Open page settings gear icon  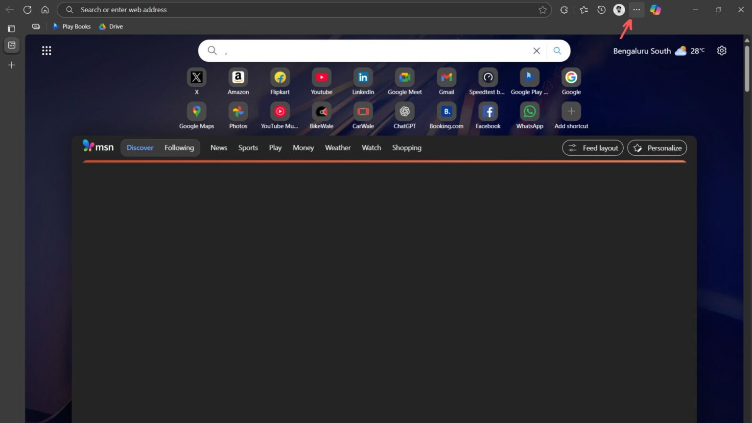pyautogui.click(x=722, y=50)
